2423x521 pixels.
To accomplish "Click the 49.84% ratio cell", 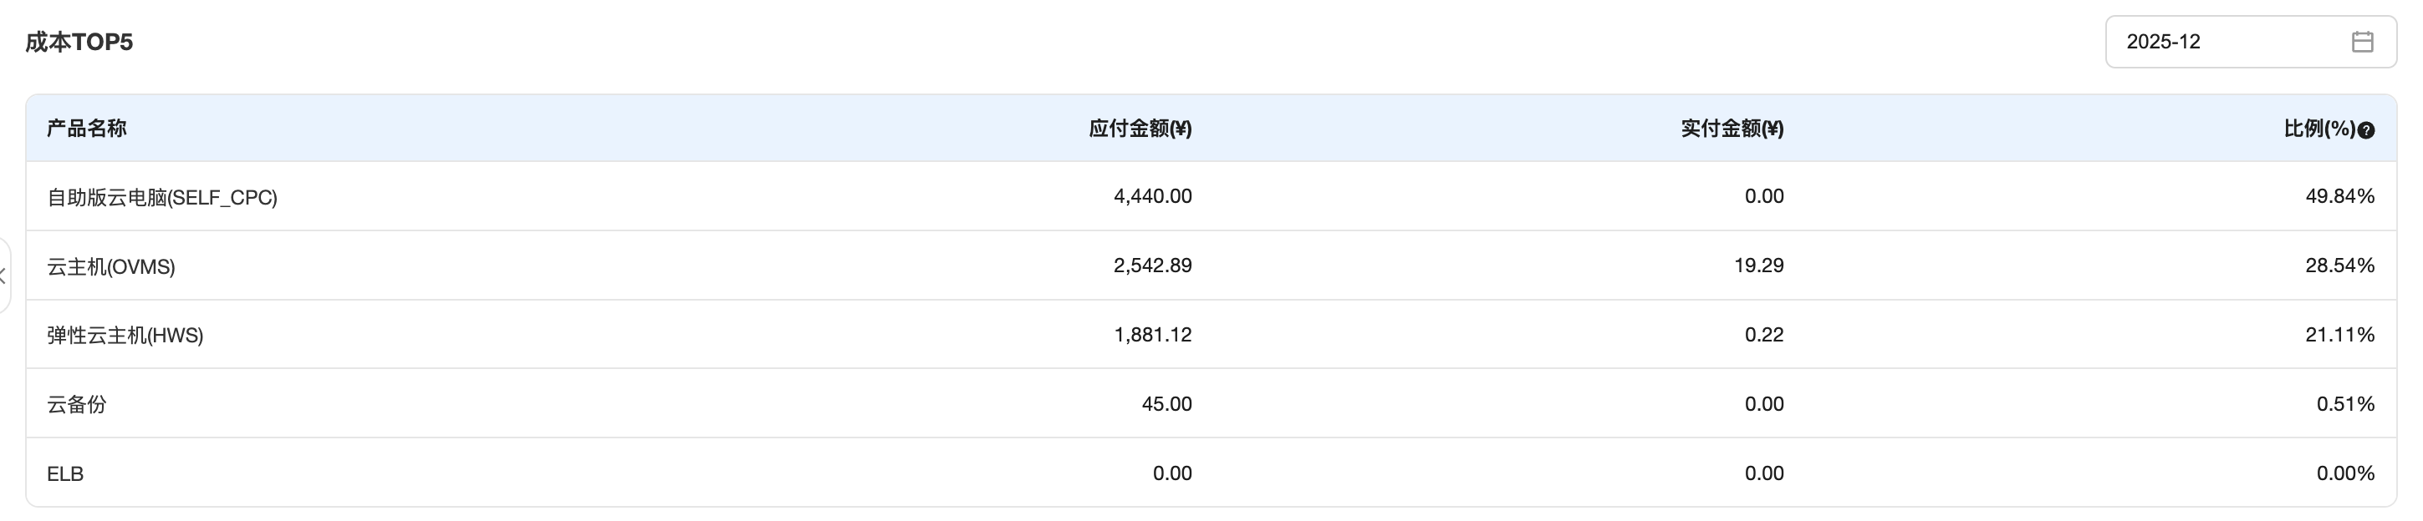I will (2339, 196).
